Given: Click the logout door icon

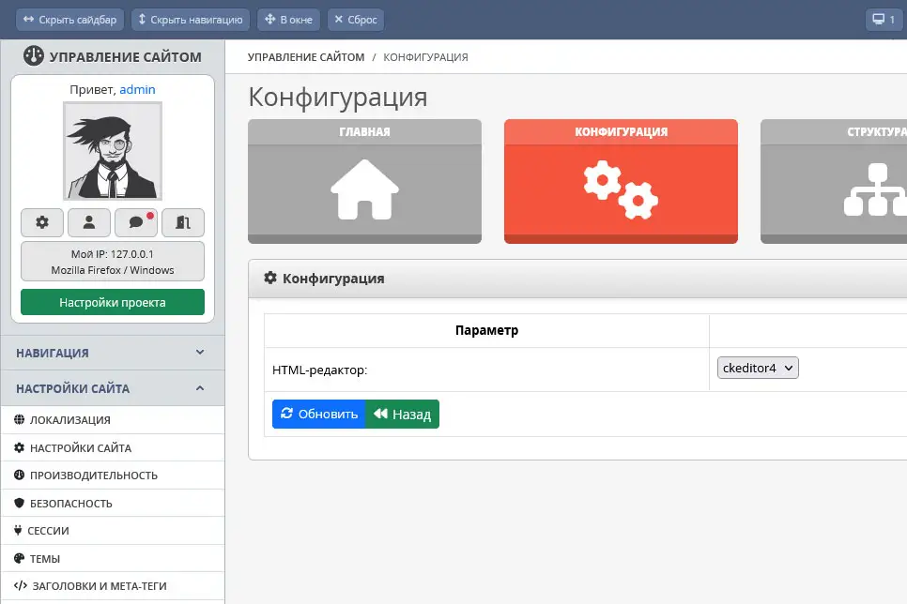Looking at the screenshot, I should tap(182, 222).
